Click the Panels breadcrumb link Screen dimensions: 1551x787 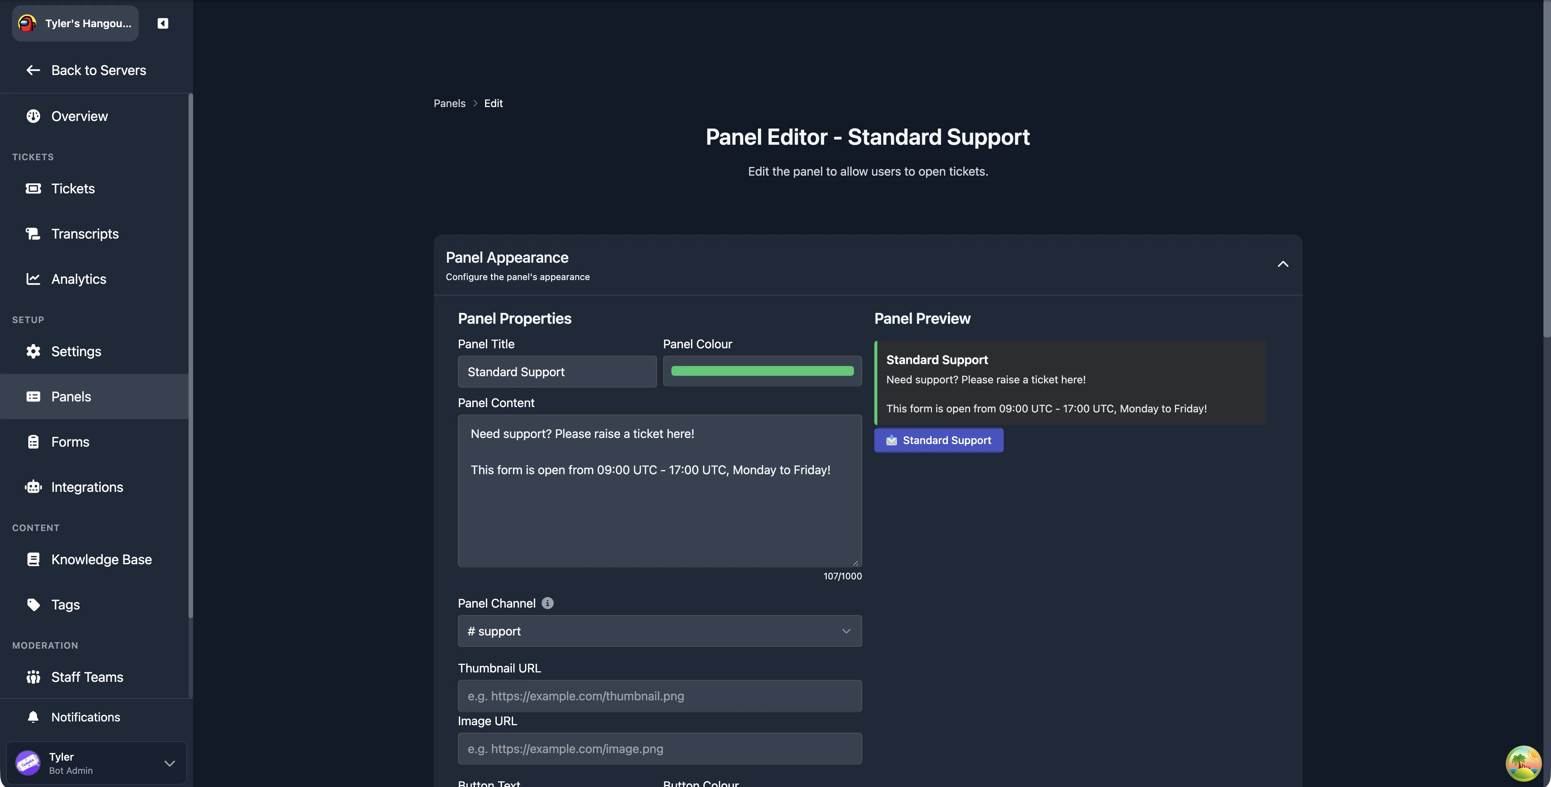tap(450, 104)
